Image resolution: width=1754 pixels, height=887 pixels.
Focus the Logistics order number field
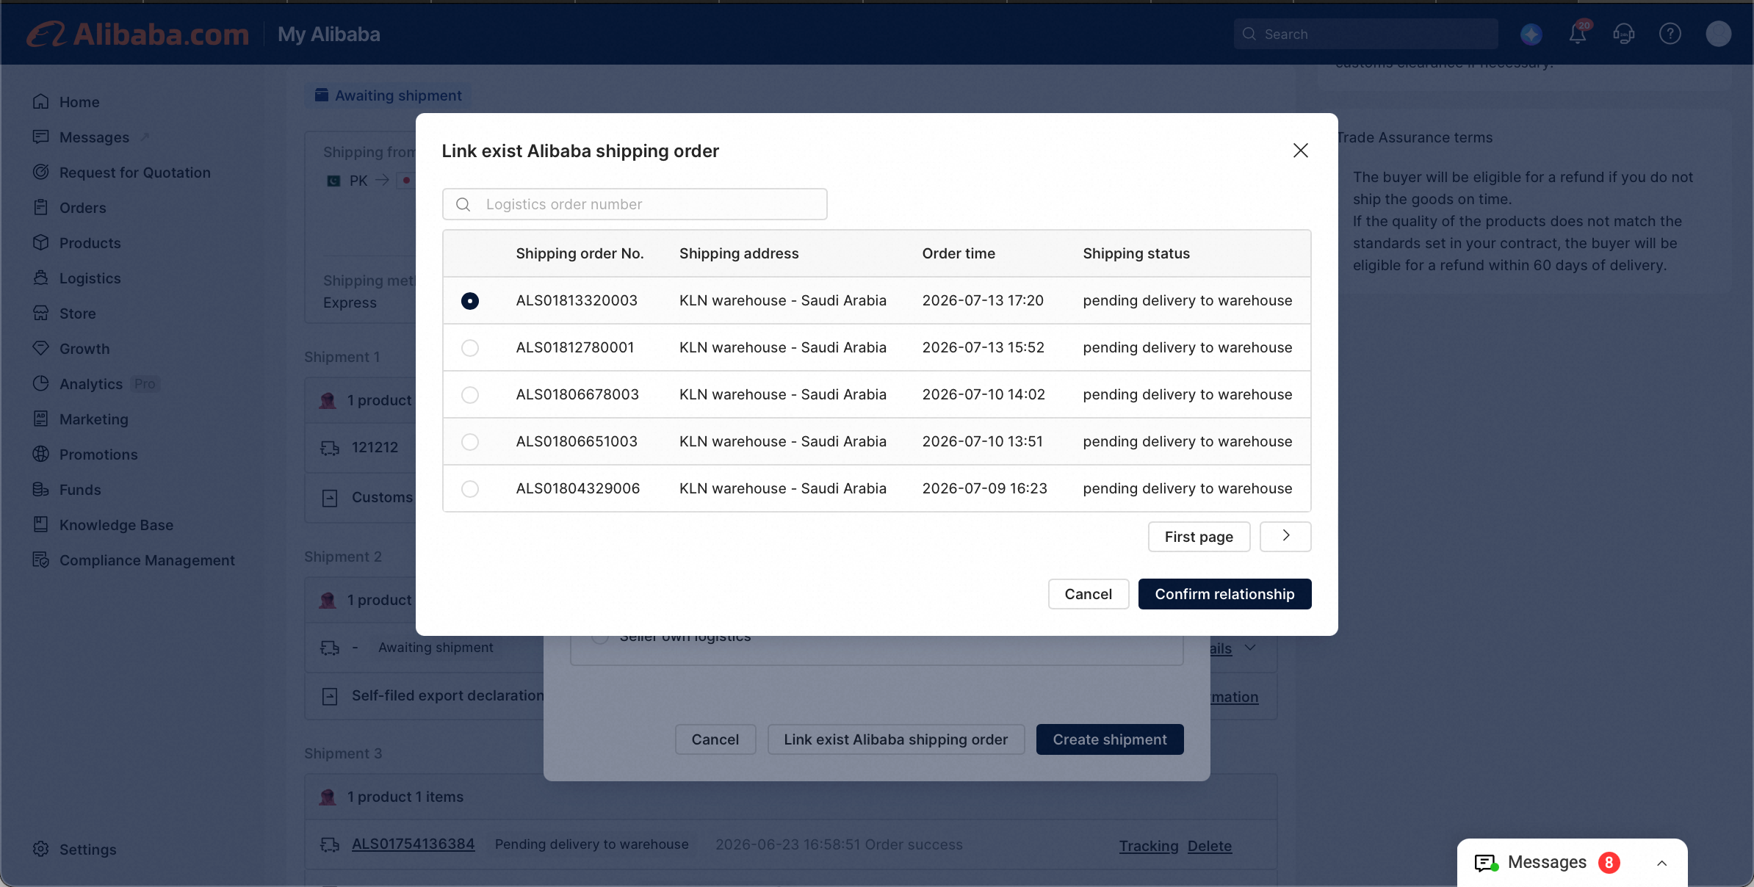pos(635,204)
